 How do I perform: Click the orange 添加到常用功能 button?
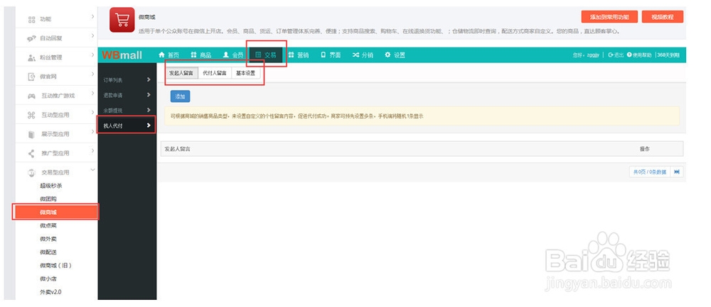(609, 17)
